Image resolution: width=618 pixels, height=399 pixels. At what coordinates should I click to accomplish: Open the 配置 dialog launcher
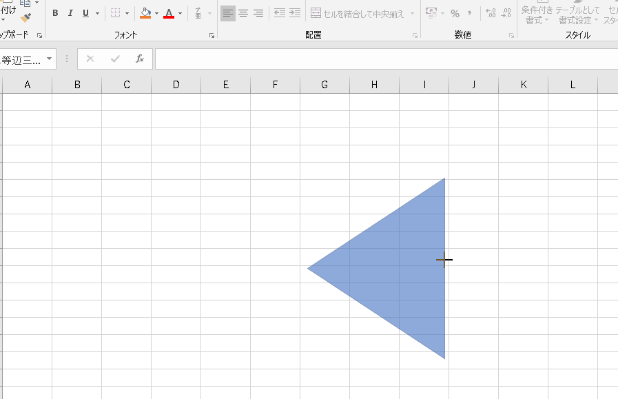(415, 35)
